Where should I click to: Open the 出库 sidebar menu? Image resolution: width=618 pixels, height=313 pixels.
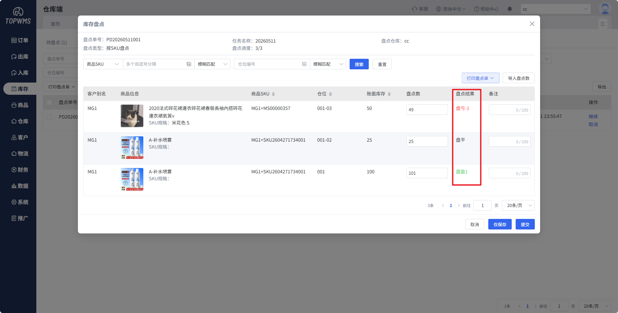point(19,56)
